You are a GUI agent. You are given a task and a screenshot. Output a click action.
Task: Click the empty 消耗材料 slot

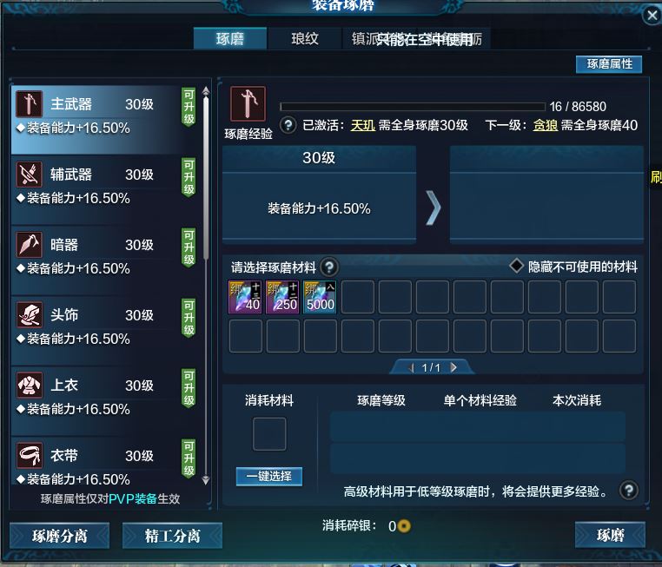point(269,433)
